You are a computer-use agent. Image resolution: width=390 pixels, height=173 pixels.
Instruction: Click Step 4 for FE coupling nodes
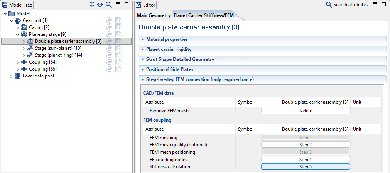pyautogui.click(x=306, y=160)
